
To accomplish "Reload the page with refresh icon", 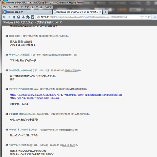I will (x=149, y=17).
